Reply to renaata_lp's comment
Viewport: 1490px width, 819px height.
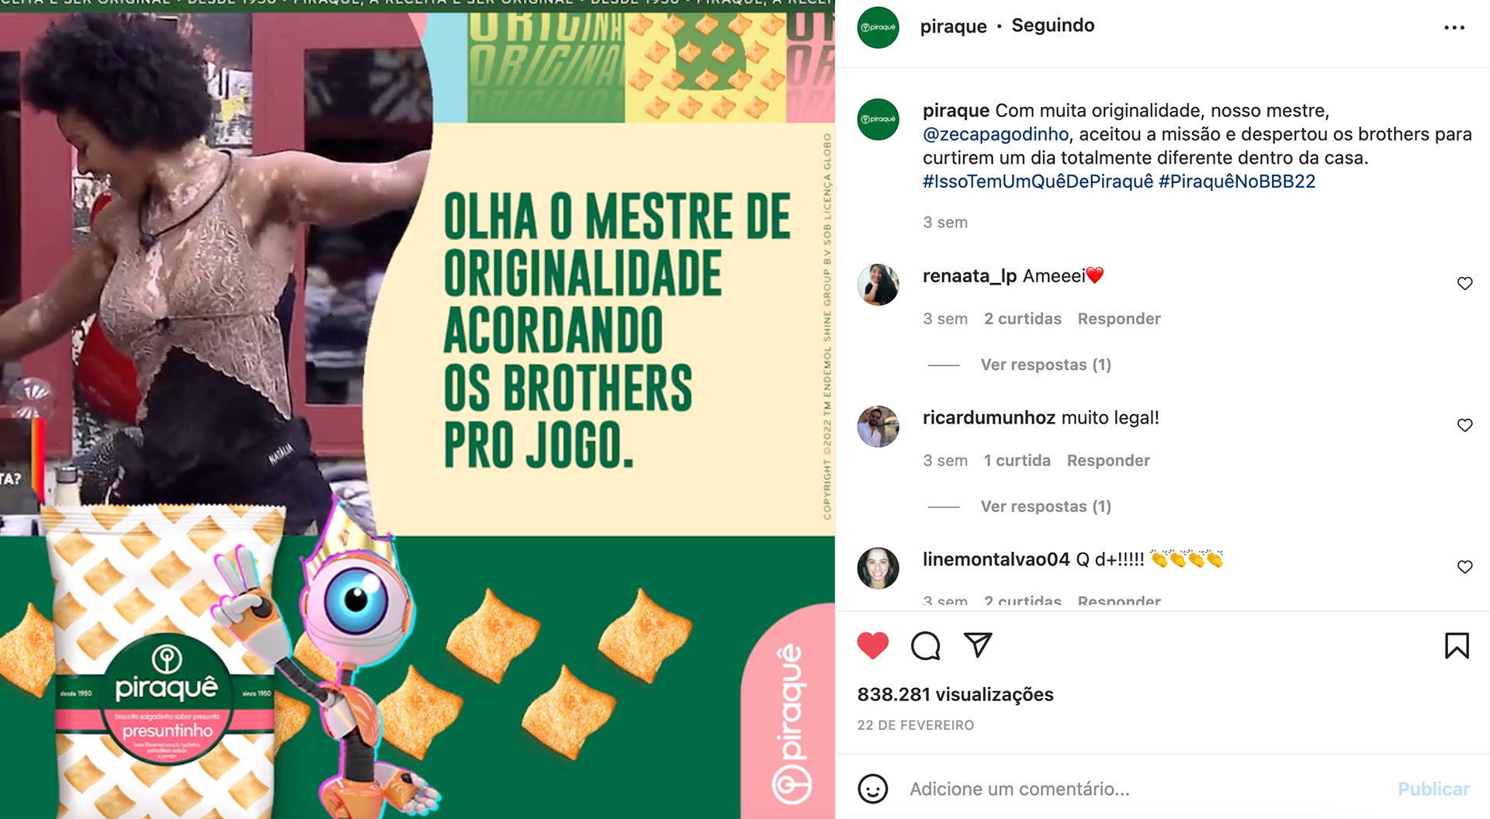pyautogui.click(x=1118, y=319)
